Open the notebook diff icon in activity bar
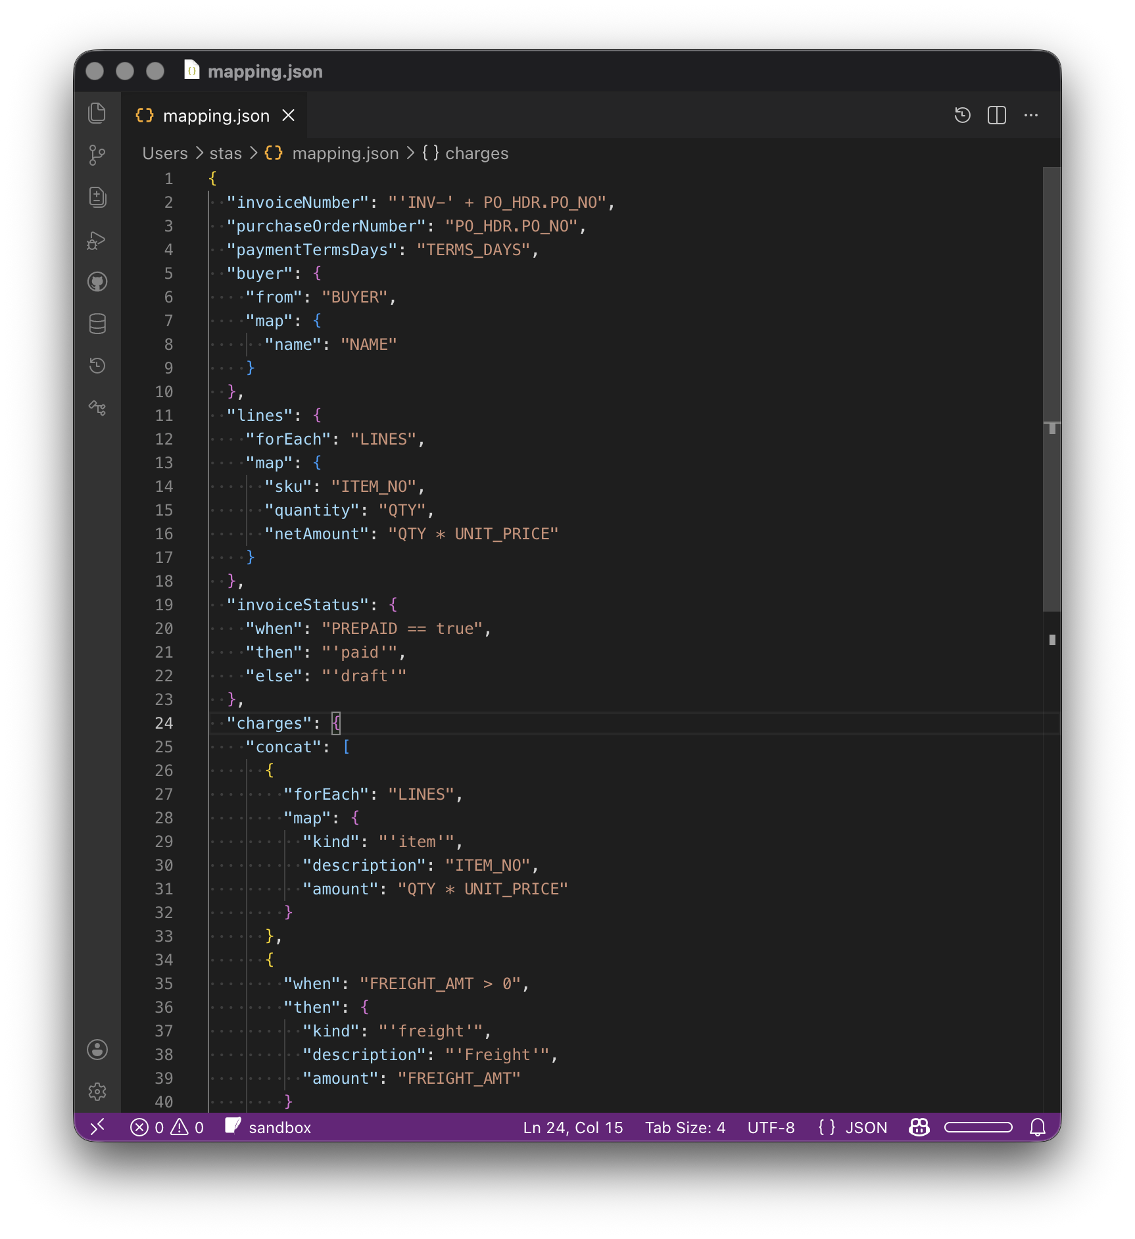The width and height of the screenshot is (1135, 1239). [x=97, y=197]
